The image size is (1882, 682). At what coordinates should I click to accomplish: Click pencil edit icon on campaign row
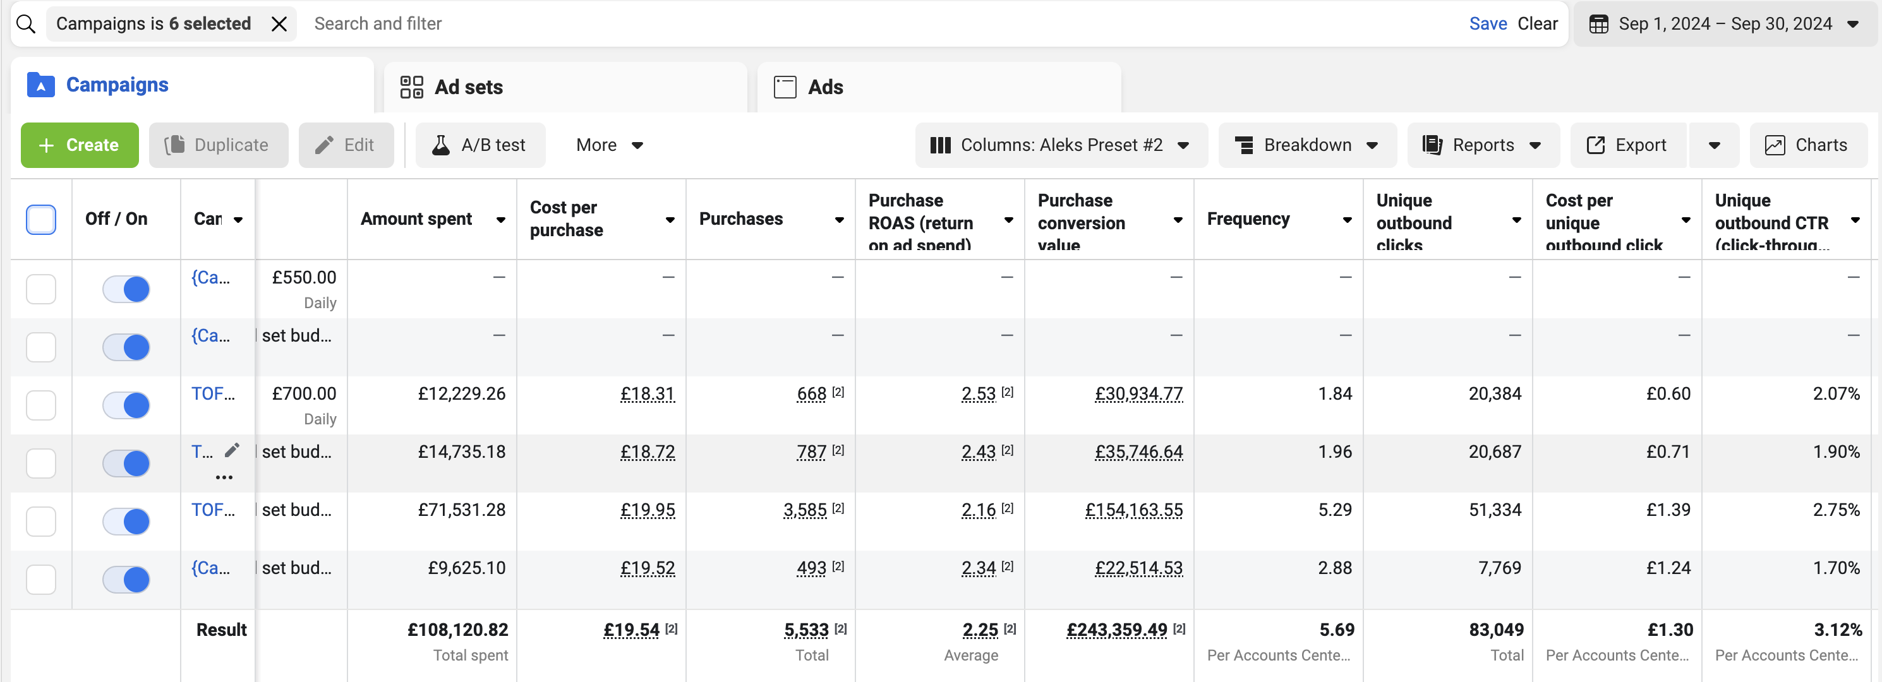pos(232,450)
